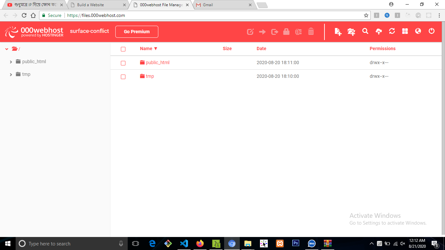Image resolution: width=445 pixels, height=250 pixels.
Task: Open XAMPP from the taskbar
Action: pos(280,243)
